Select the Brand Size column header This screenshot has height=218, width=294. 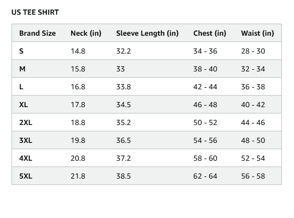pyautogui.click(x=37, y=33)
